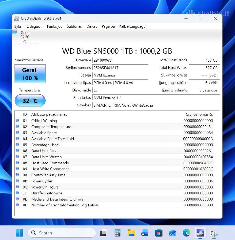This screenshot has height=240, width=235.
Task: Click the status orb for Available Spare Threshold
Action: tap(17, 138)
